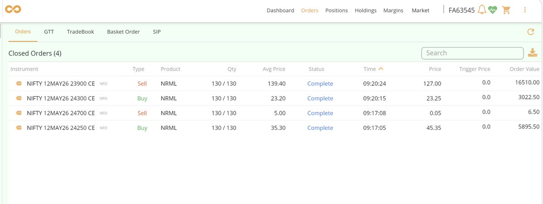Click the time 09:17:08
This screenshot has width=543, height=204.
point(375,113)
